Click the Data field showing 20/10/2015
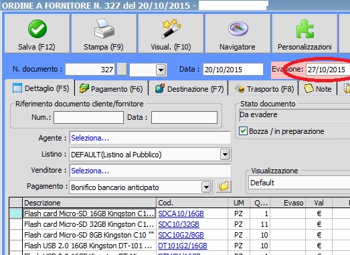 (x=233, y=70)
